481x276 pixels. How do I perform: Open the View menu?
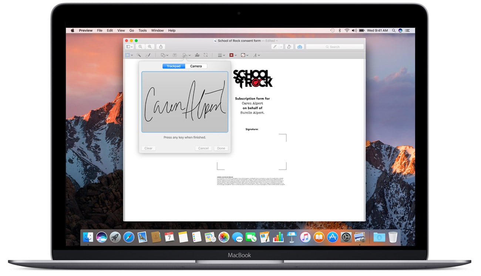[x=121, y=30]
